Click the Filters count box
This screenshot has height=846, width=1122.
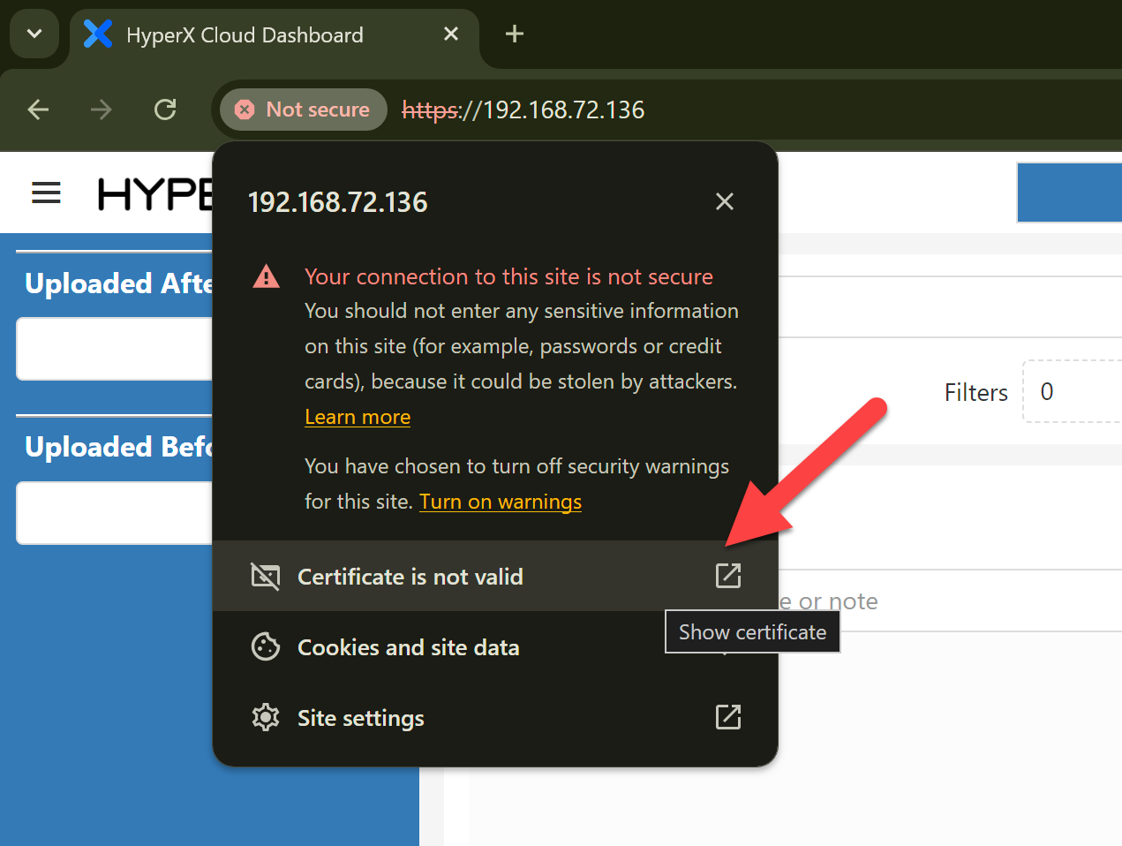click(x=1073, y=391)
